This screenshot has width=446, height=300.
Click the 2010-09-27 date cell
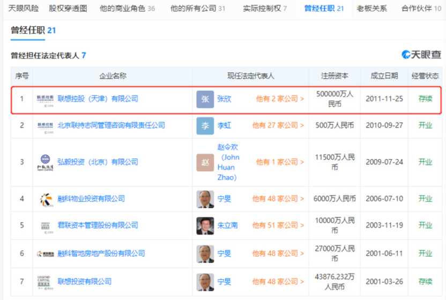point(384,125)
